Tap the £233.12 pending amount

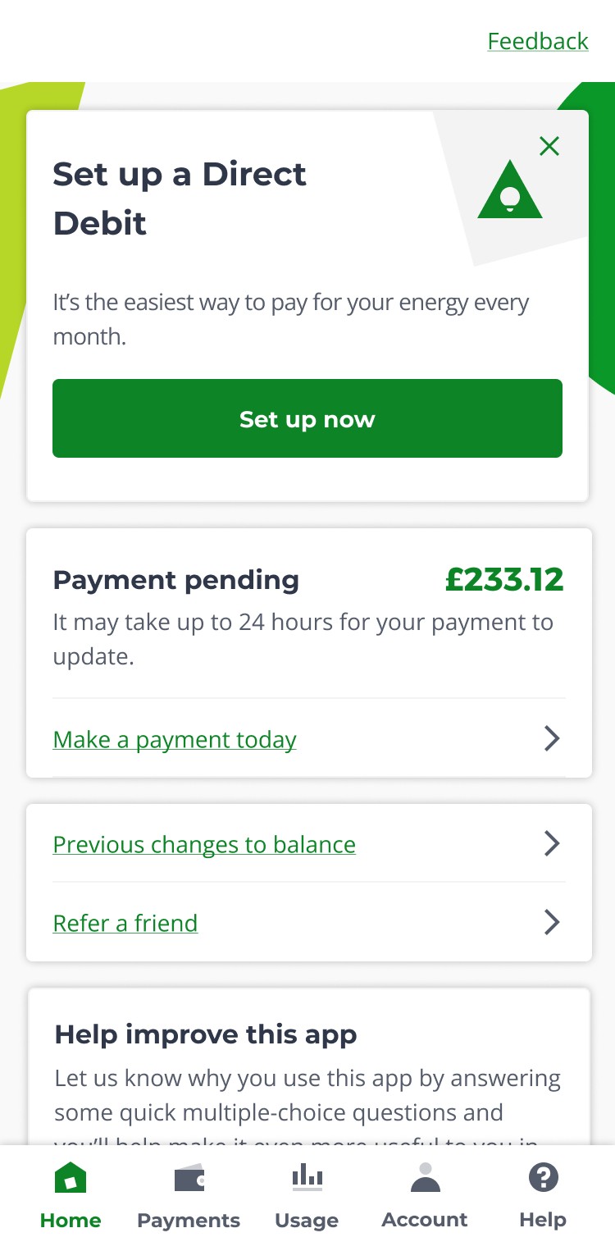504,580
